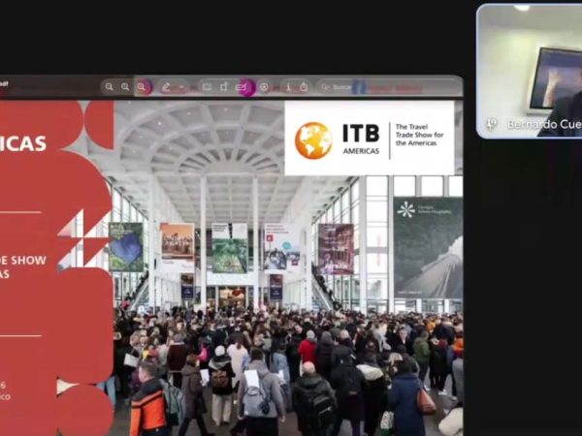Click the red slide title text 'ICAS'
The width and height of the screenshot is (582, 436).
point(23,143)
